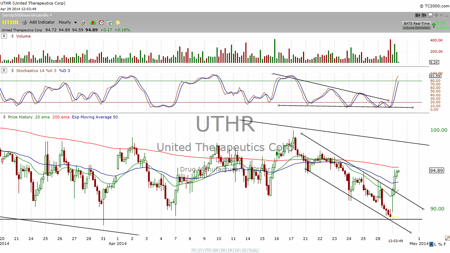Screen dimensions: 450x253
Task: Toggle the log scale 'L' option
Action: point(436,244)
